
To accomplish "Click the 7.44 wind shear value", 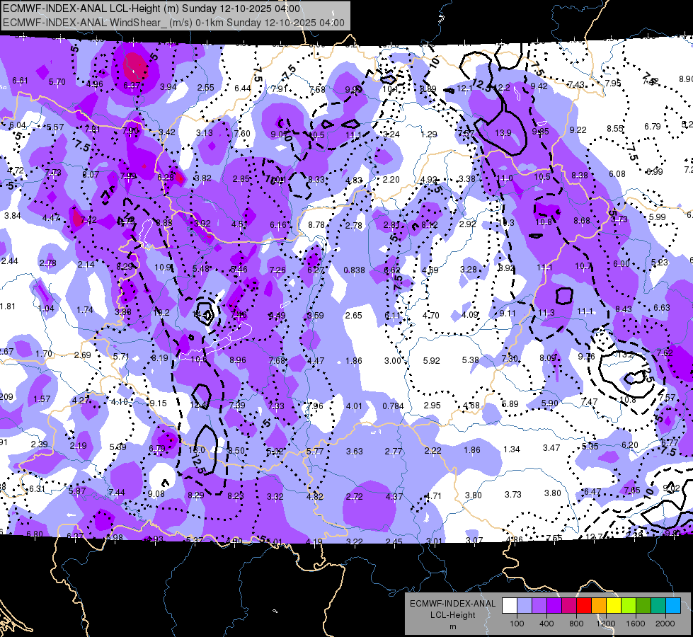I will (x=117, y=493).
